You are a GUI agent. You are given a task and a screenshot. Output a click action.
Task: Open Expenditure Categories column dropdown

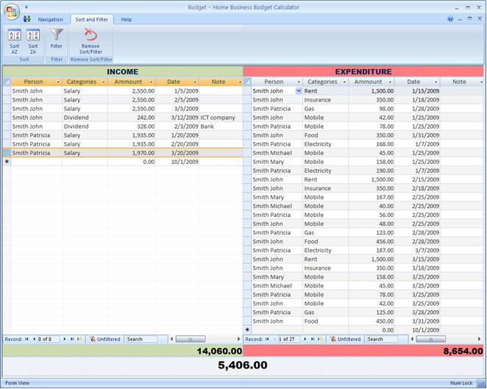344,82
